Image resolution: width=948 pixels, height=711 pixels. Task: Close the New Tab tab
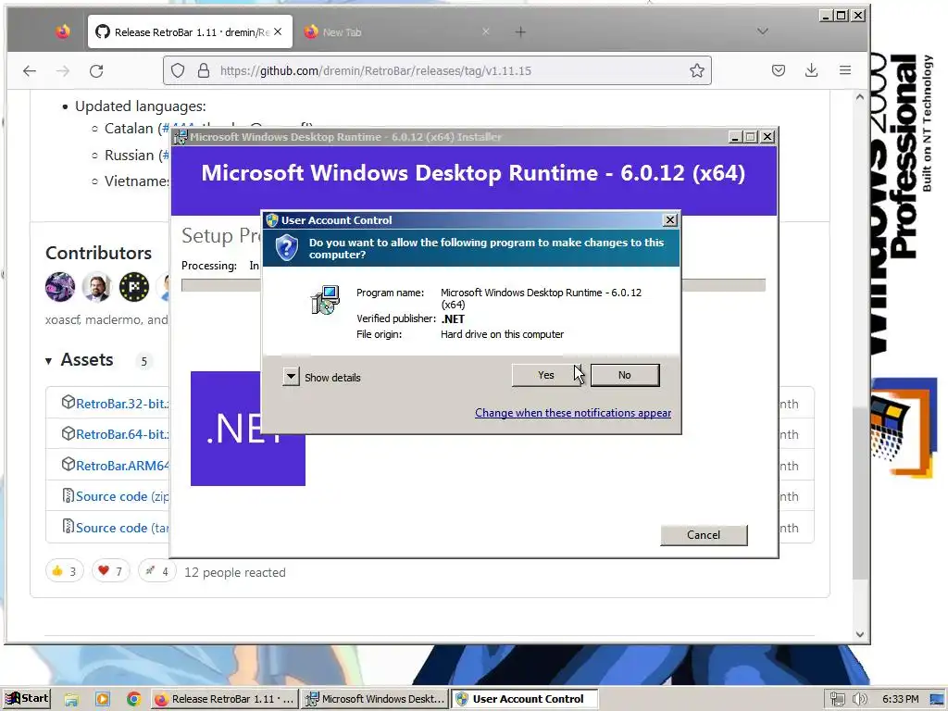click(x=485, y=31)
